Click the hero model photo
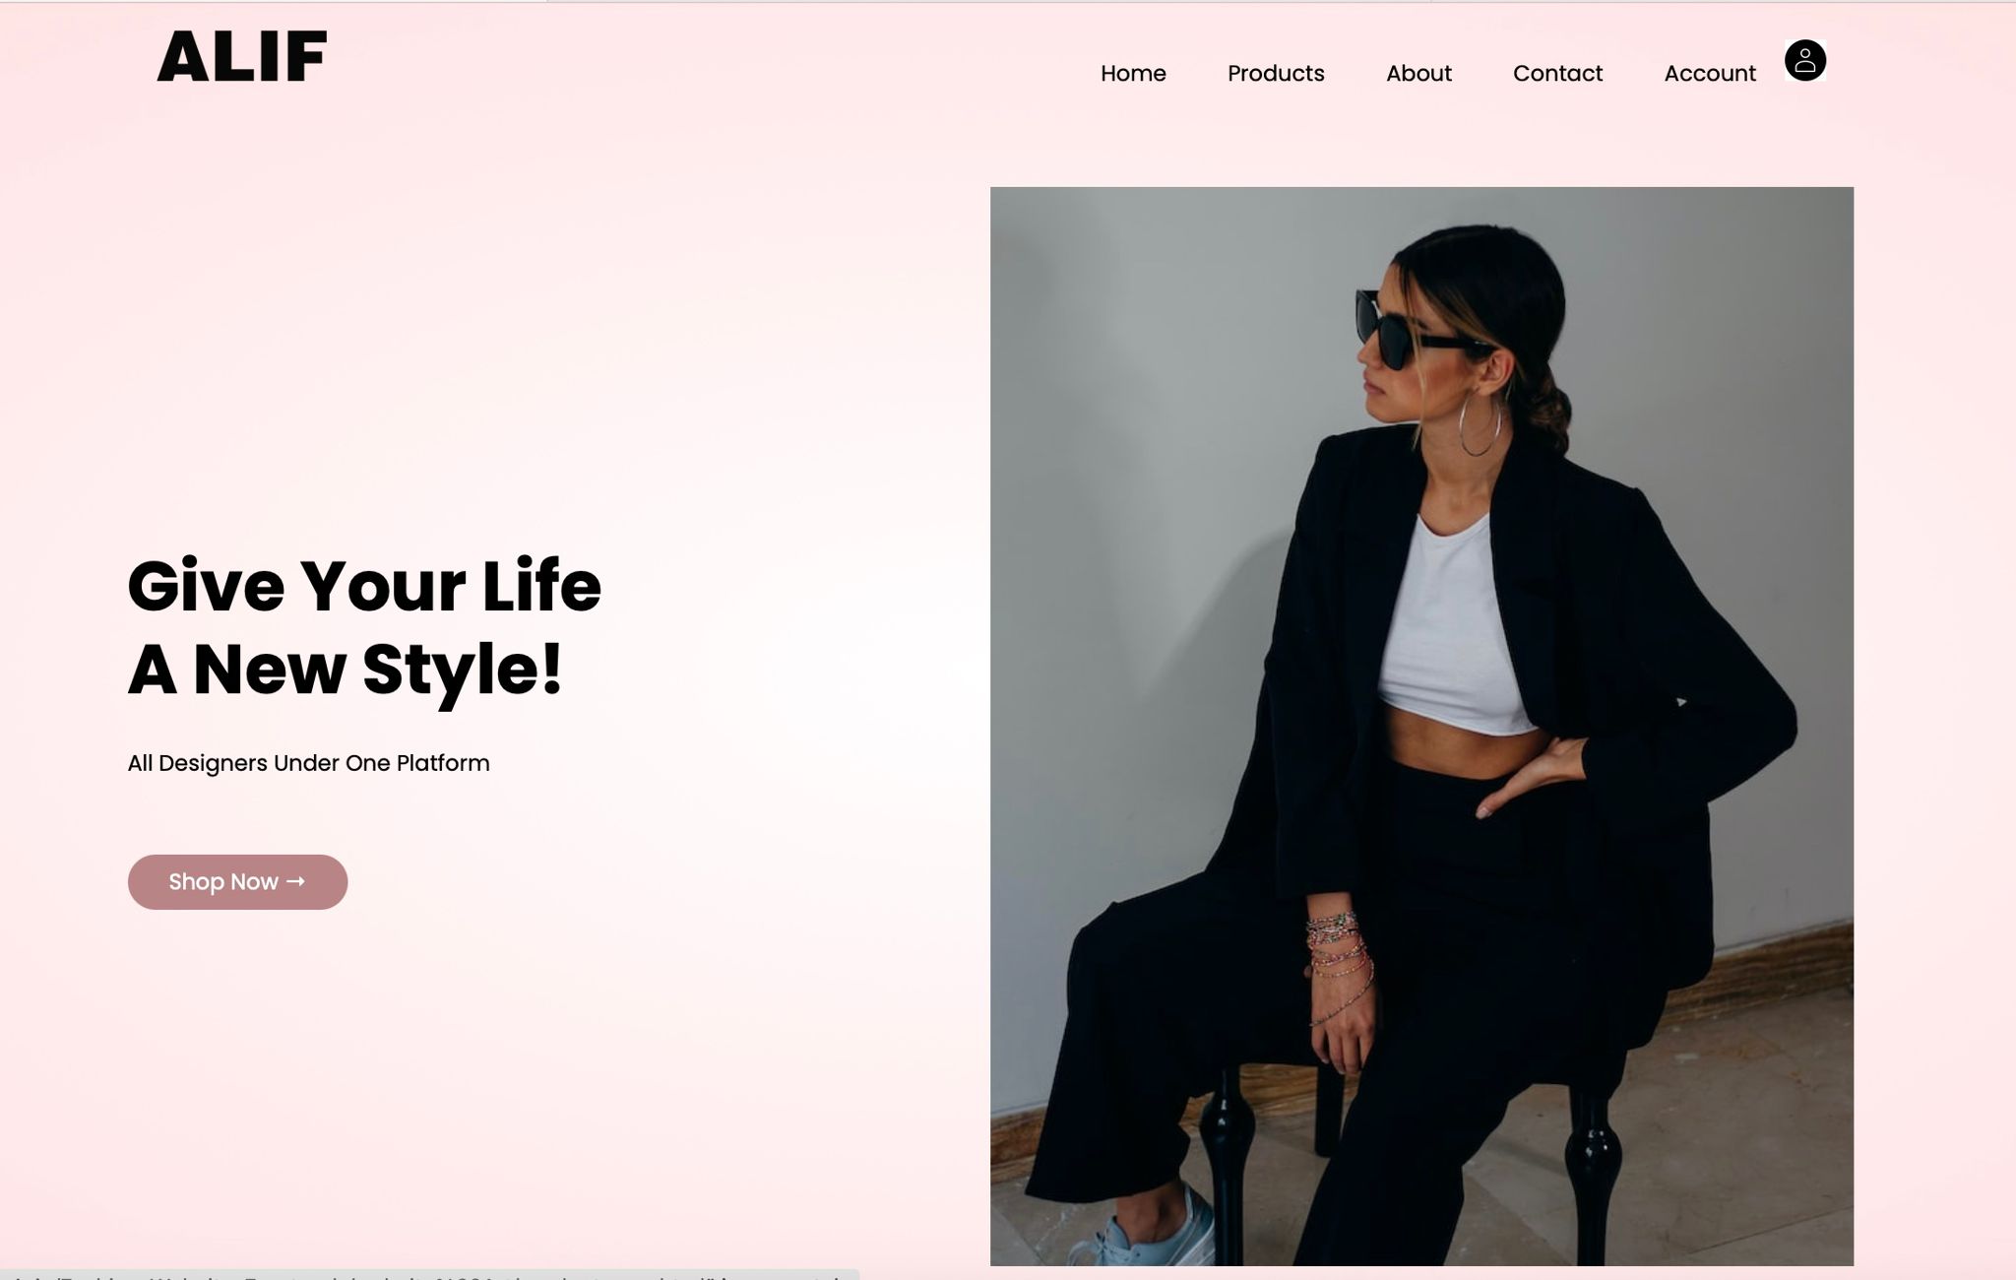This screenshot has height=1280, width=2016. tap(1421, 726)
